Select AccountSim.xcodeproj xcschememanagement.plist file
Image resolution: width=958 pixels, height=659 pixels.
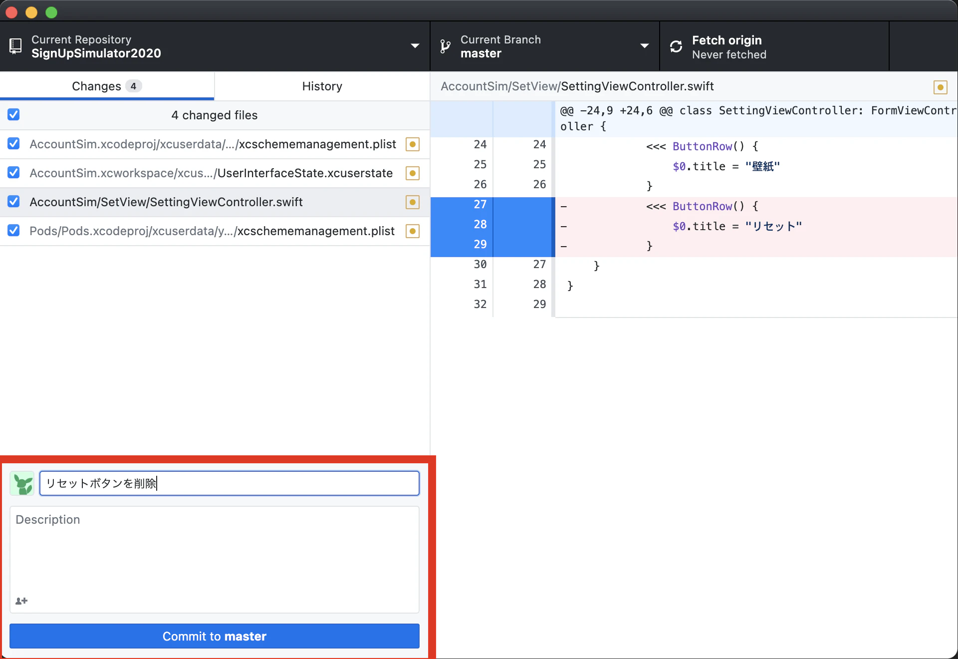tap(215, 144)
